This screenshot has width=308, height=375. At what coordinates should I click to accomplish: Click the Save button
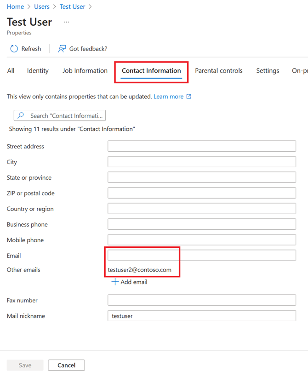pyautogui.click(x=25, y=365)
